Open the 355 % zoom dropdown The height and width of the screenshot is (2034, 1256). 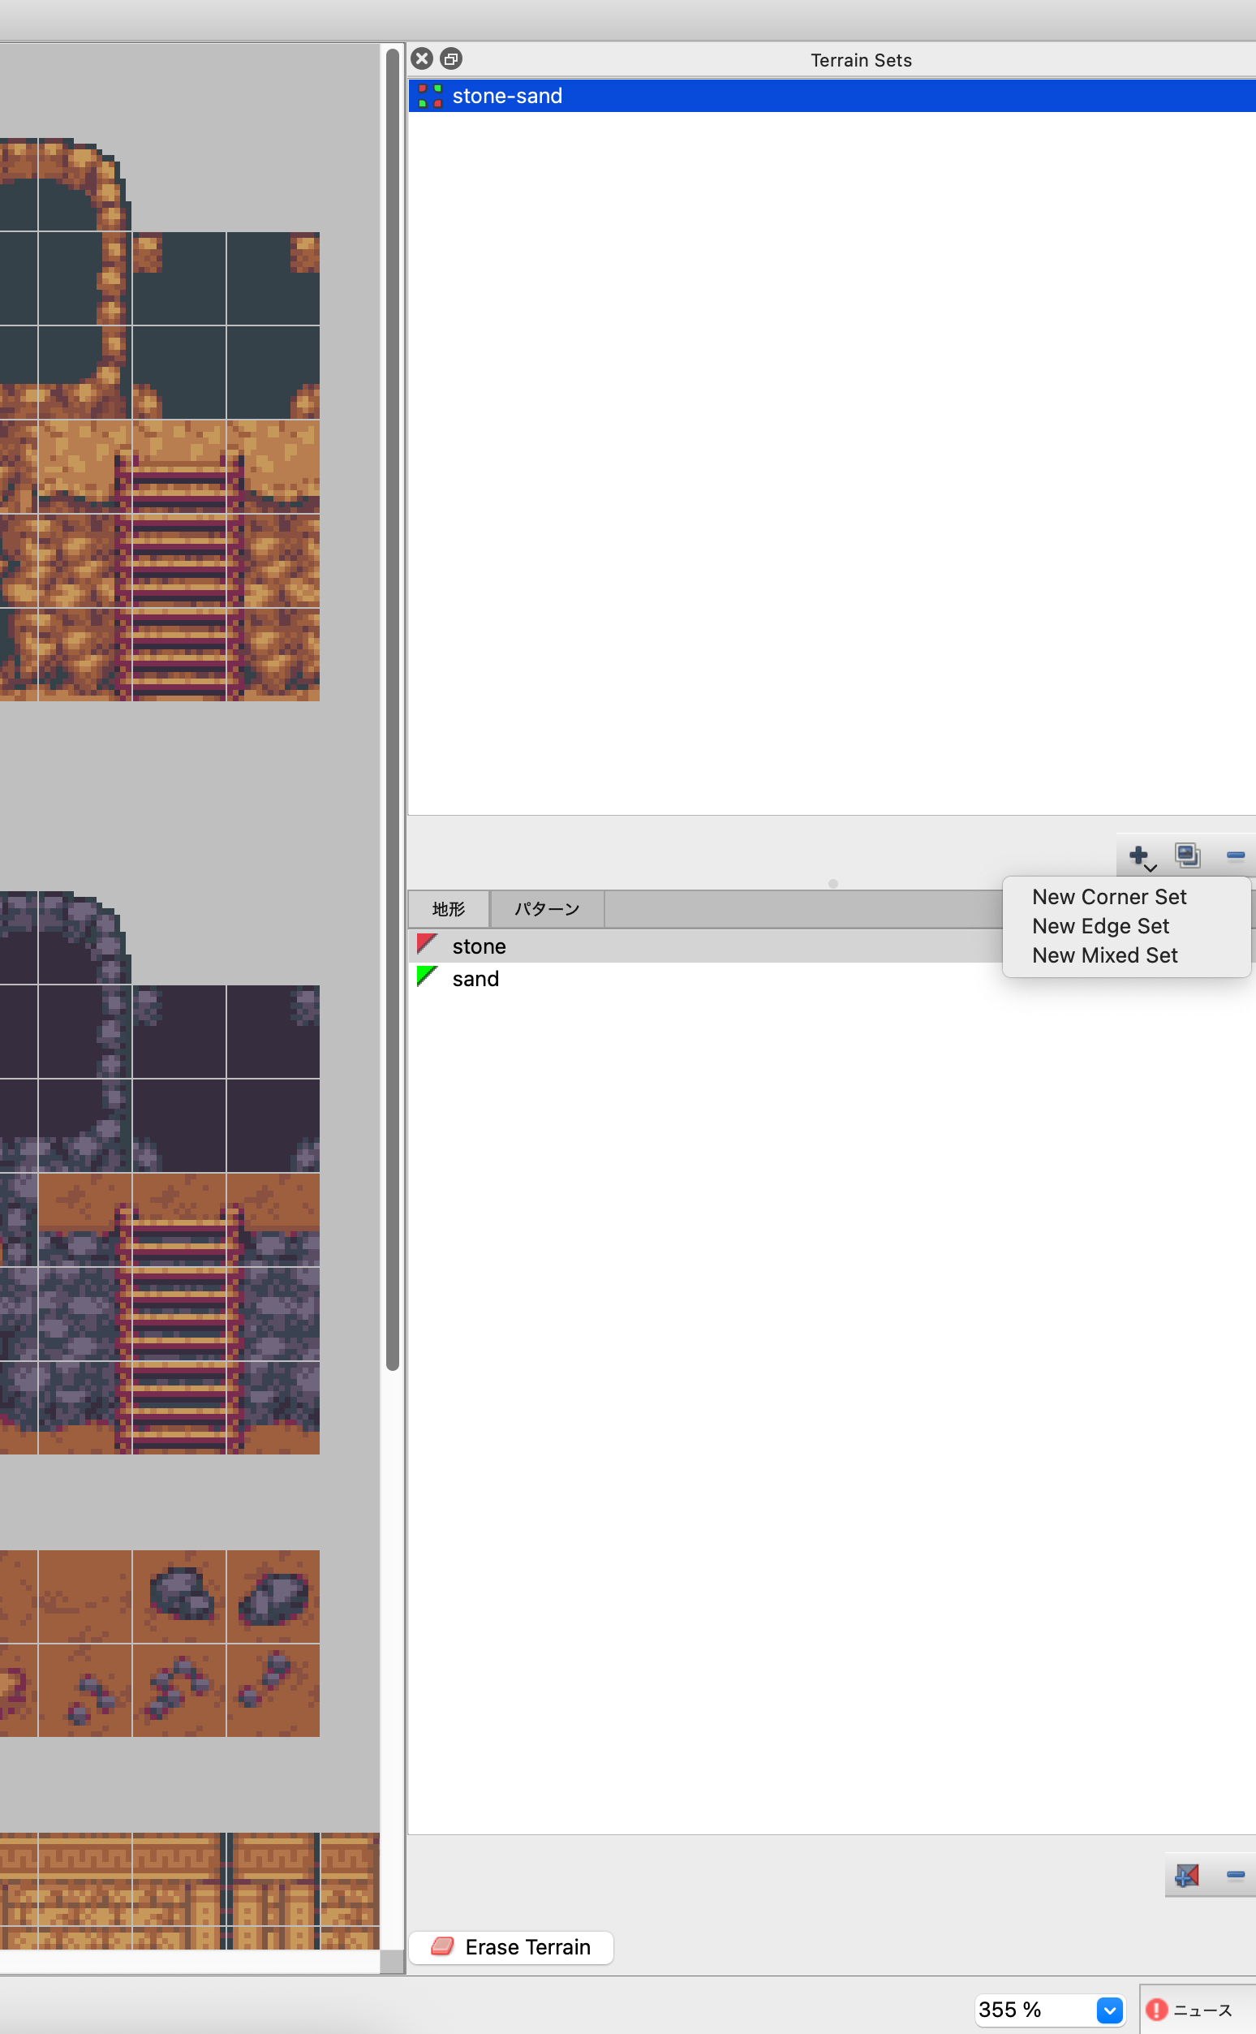(1109, 2010)
